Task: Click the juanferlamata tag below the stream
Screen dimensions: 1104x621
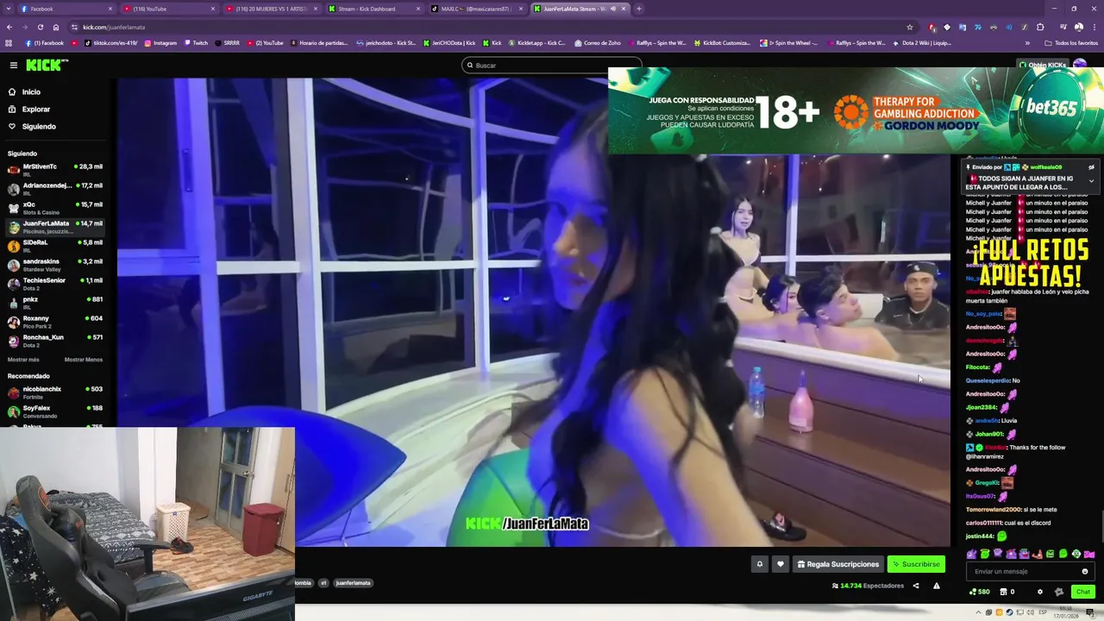Action: [x=354, y=583]
